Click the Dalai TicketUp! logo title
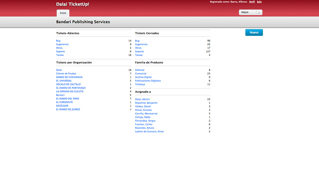Viewport: 319px width, 179px height. [72, 4]
